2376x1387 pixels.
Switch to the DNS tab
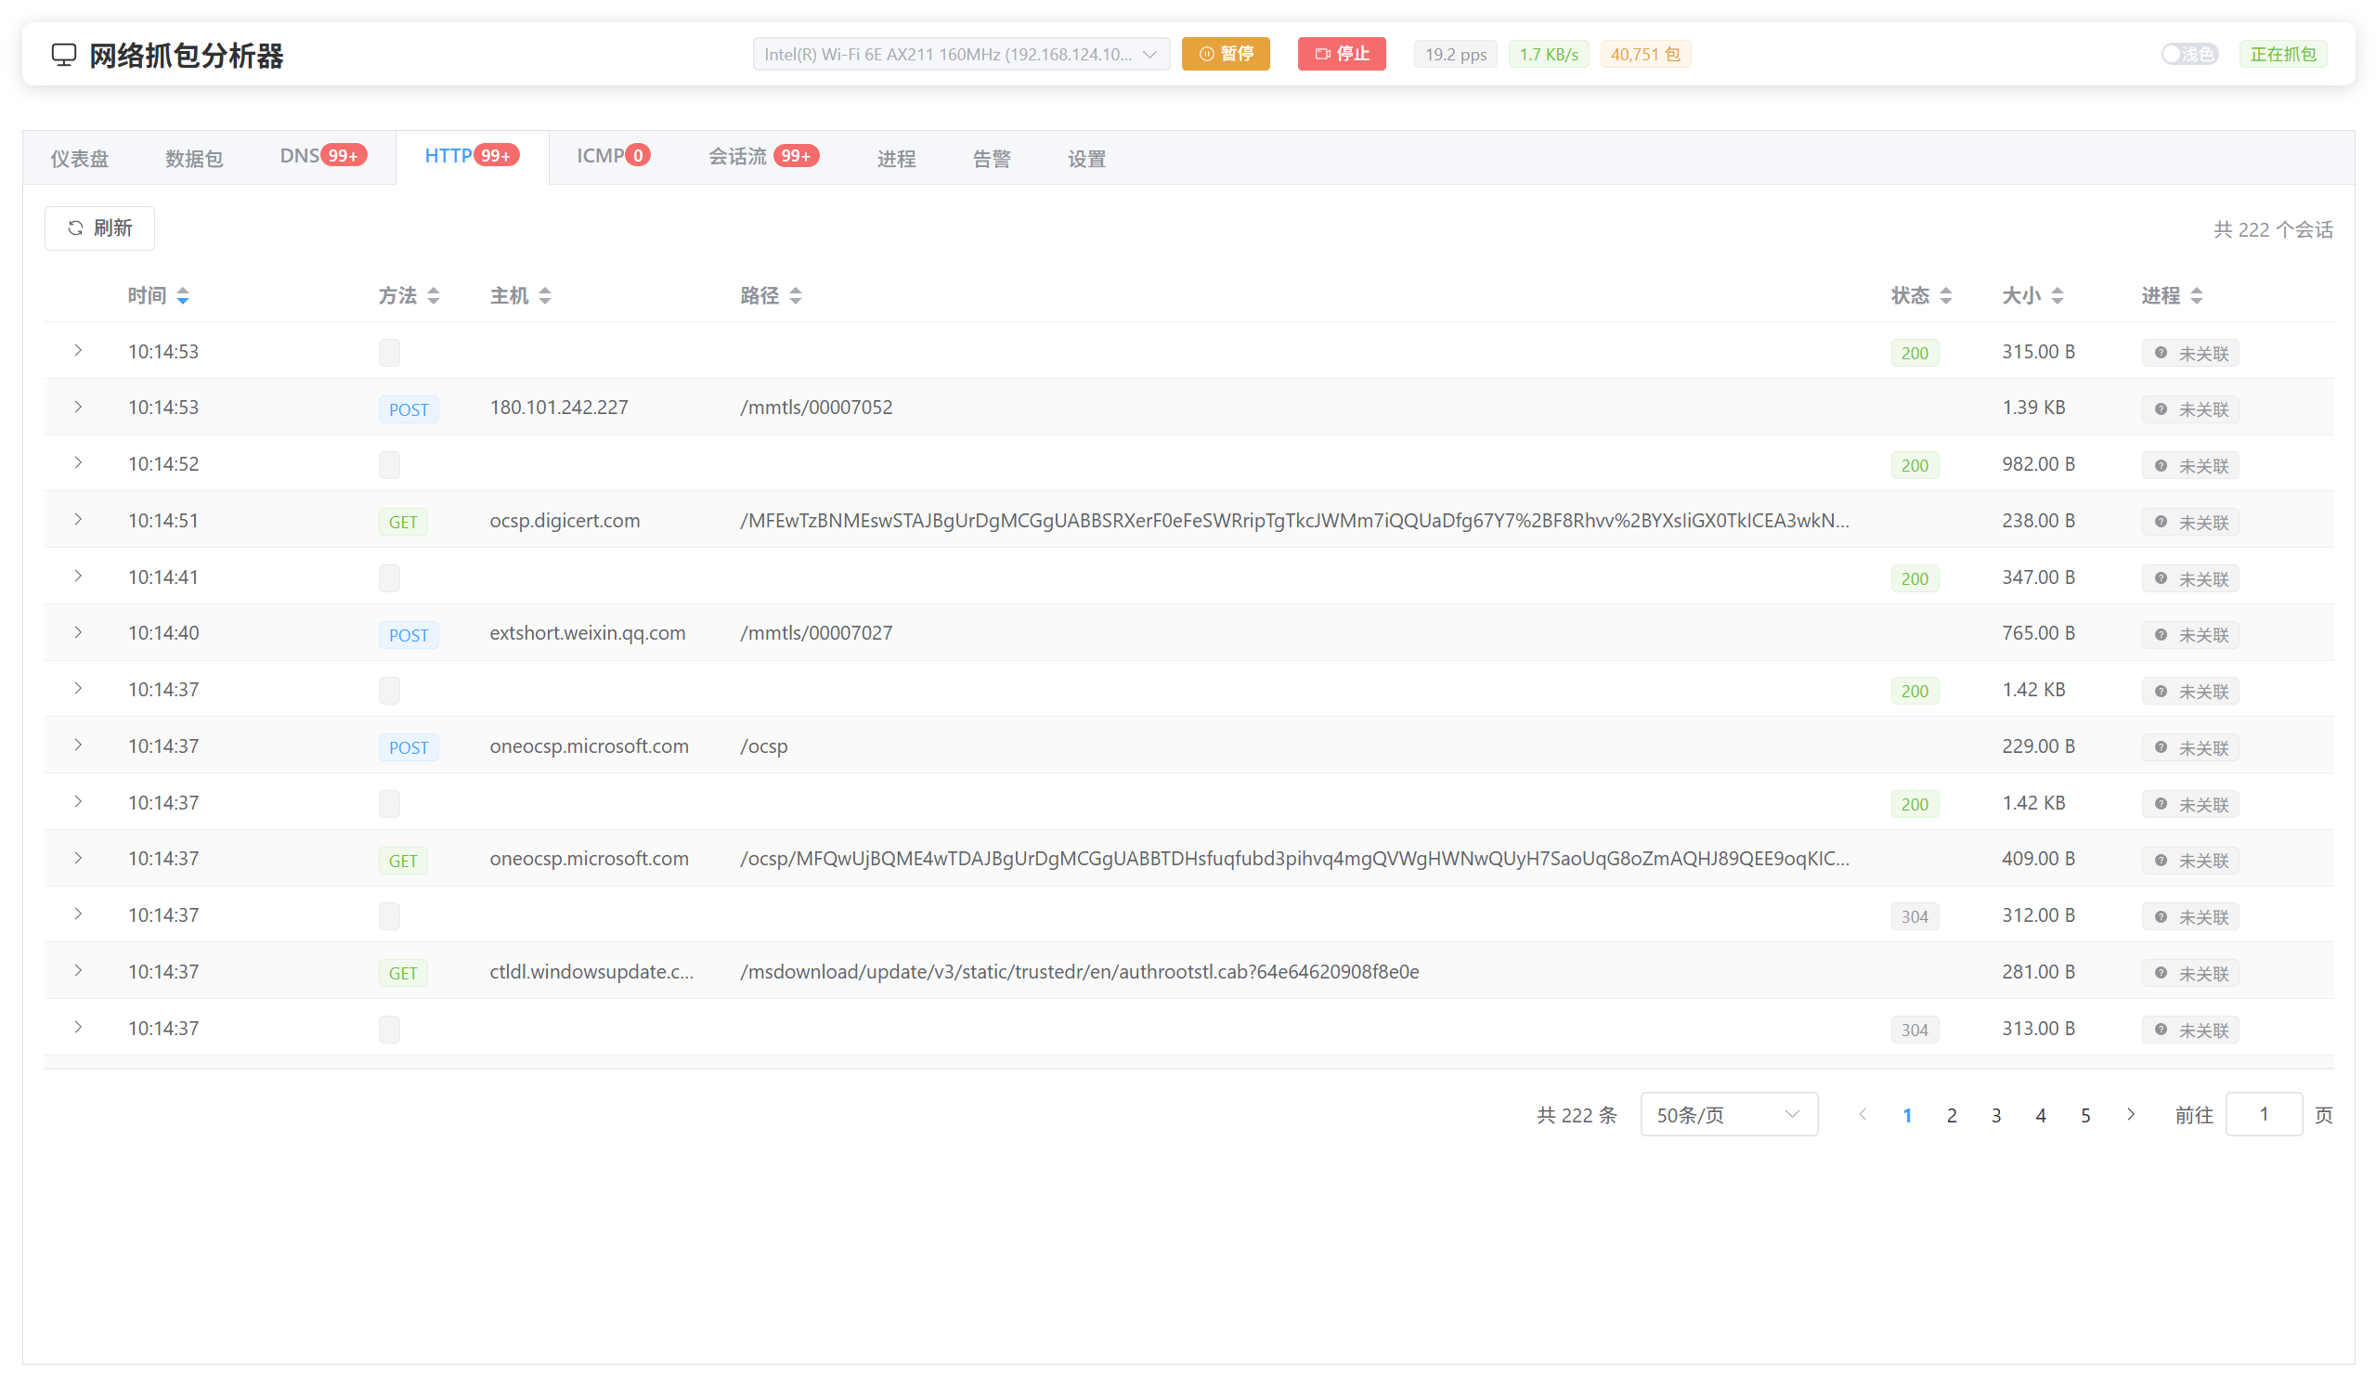[300, 157]
